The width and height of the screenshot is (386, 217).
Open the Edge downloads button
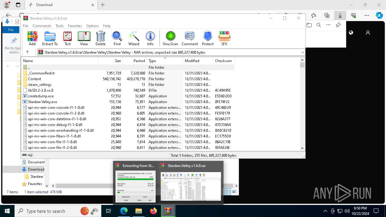(340, 15)
